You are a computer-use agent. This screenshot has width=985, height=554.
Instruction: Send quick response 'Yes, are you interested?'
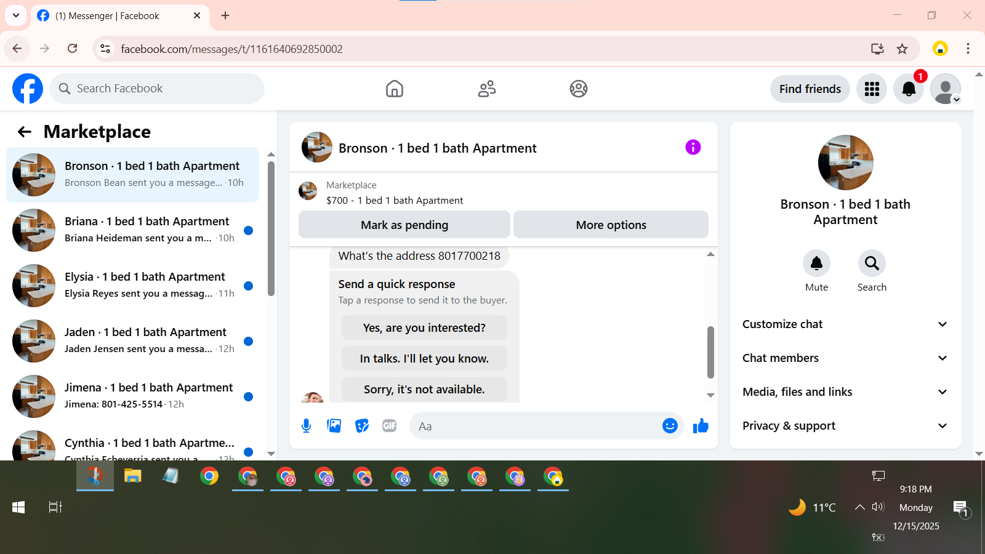coord(424,327)
